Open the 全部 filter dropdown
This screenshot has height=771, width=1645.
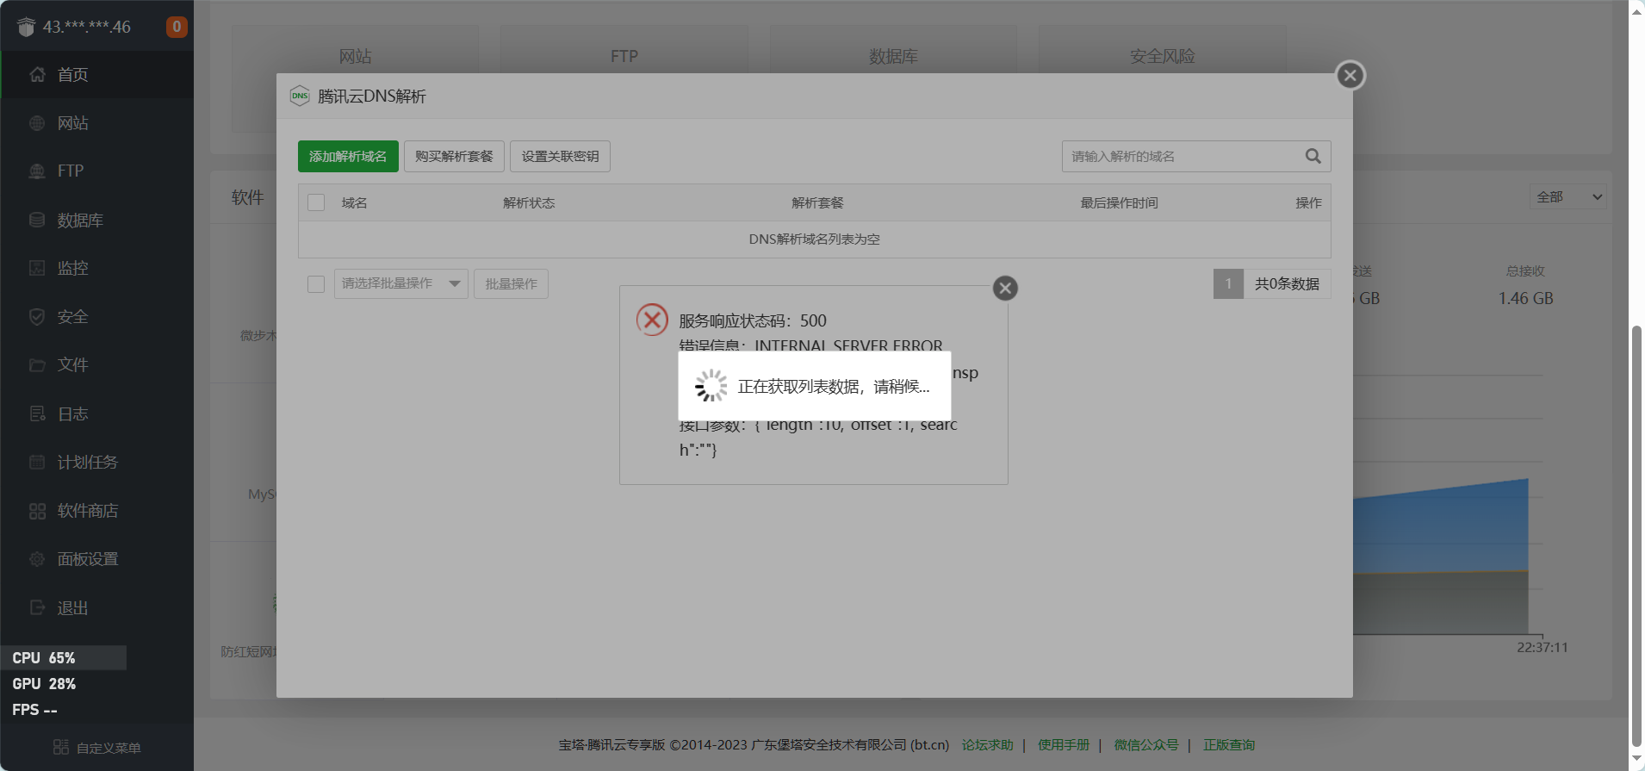1569,196
